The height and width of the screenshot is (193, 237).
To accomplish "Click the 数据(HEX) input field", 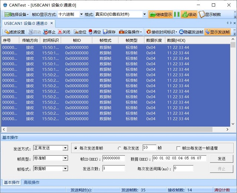I will pyautogui.click(x=179, y=158).
